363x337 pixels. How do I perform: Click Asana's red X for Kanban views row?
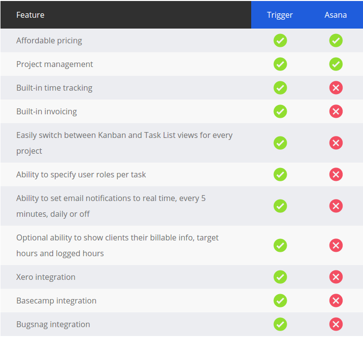tap(336, 143)
